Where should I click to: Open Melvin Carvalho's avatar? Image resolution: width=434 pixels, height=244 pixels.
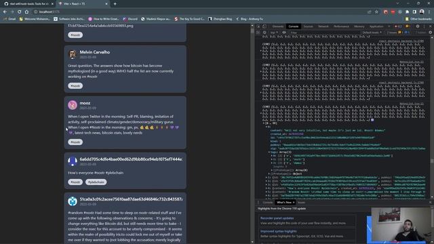(x=73, y=54)
